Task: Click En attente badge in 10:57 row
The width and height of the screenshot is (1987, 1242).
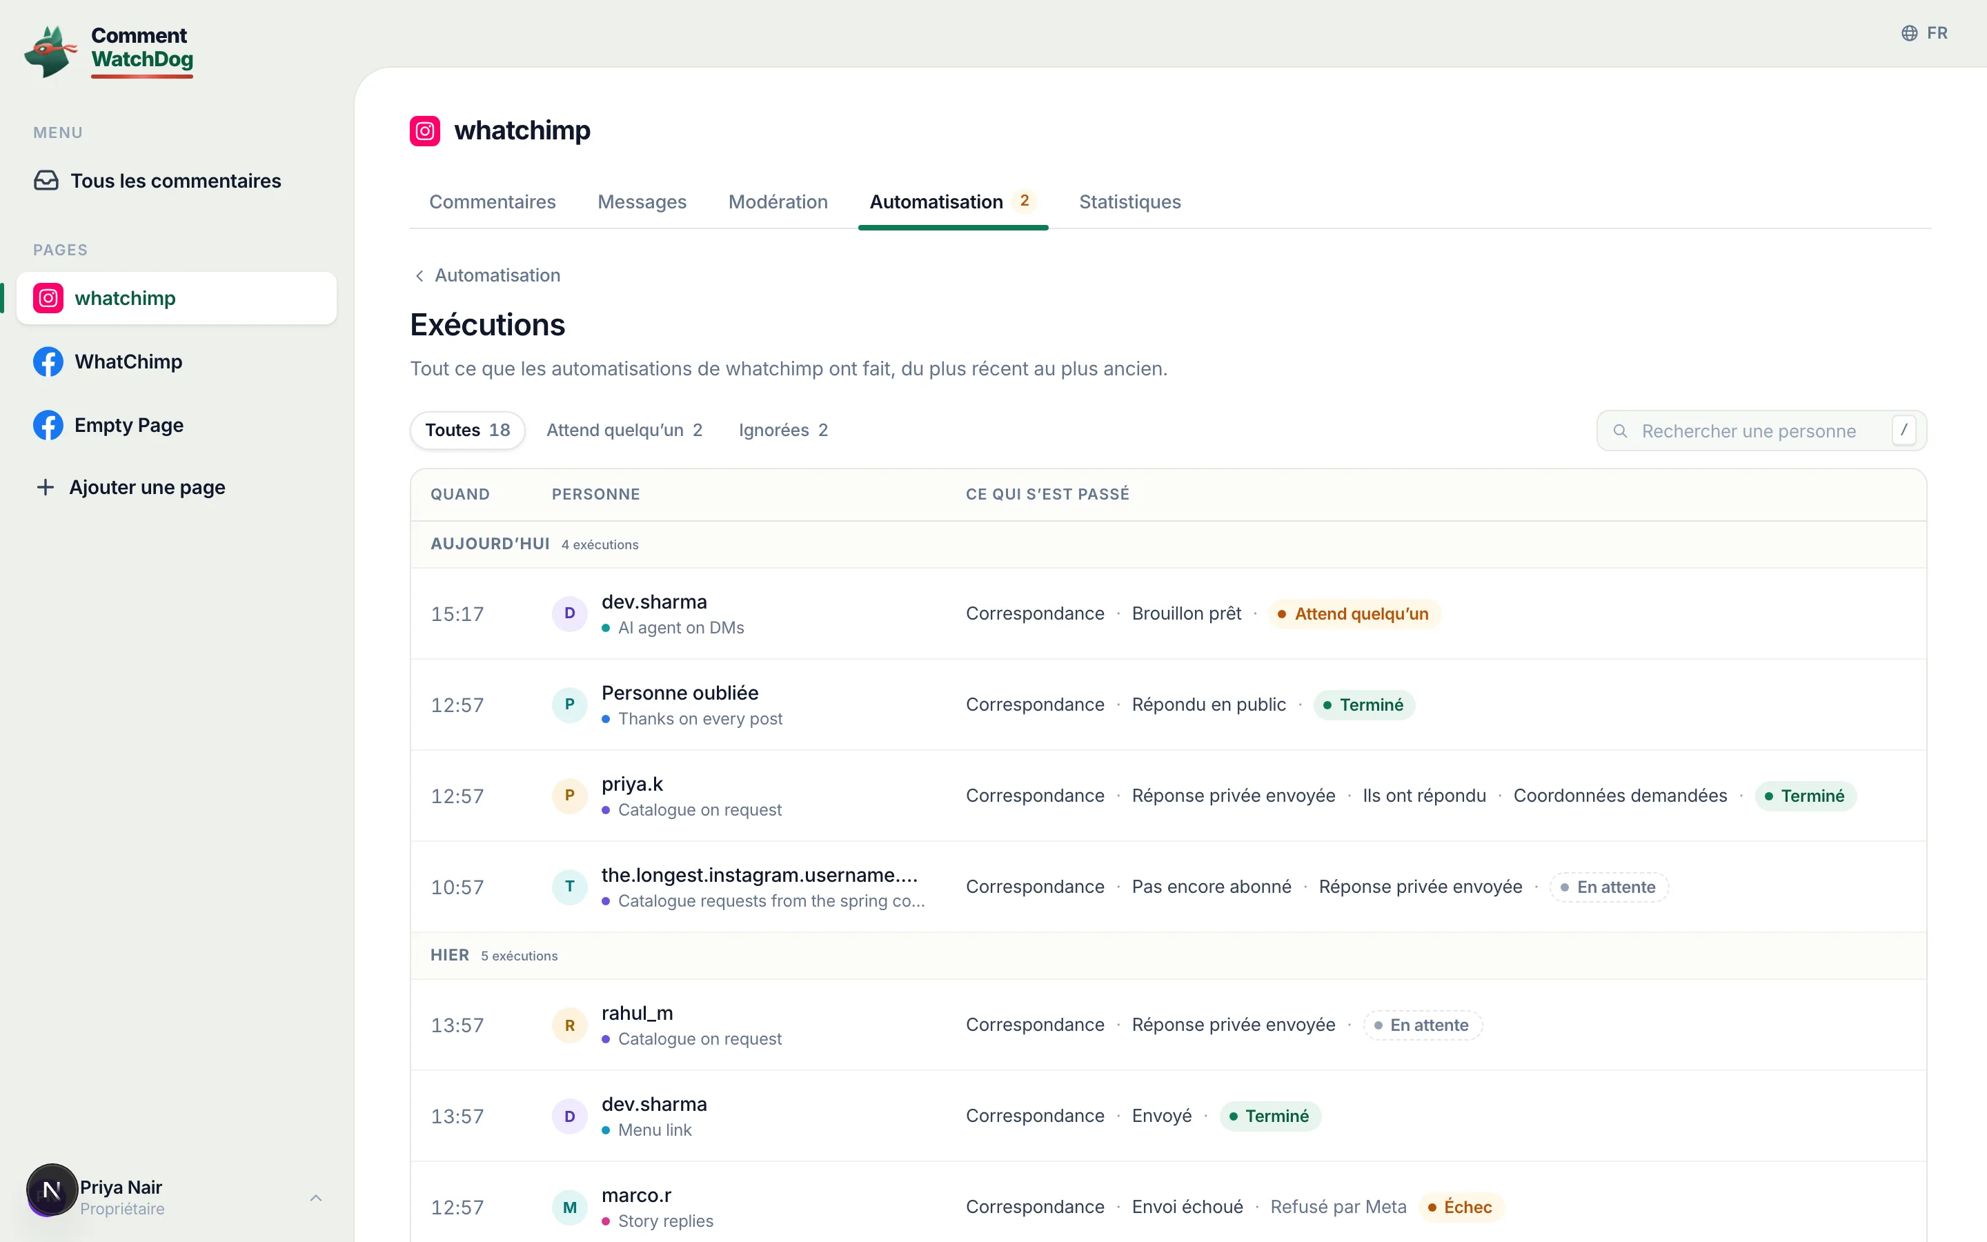Action: click(1608, 887)
